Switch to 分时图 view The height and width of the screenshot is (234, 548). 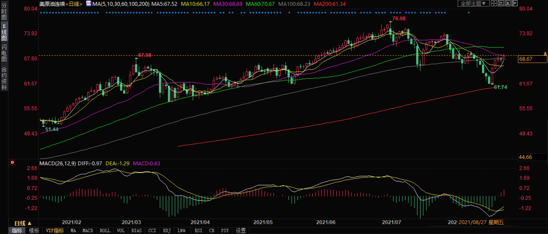[4, 11]
